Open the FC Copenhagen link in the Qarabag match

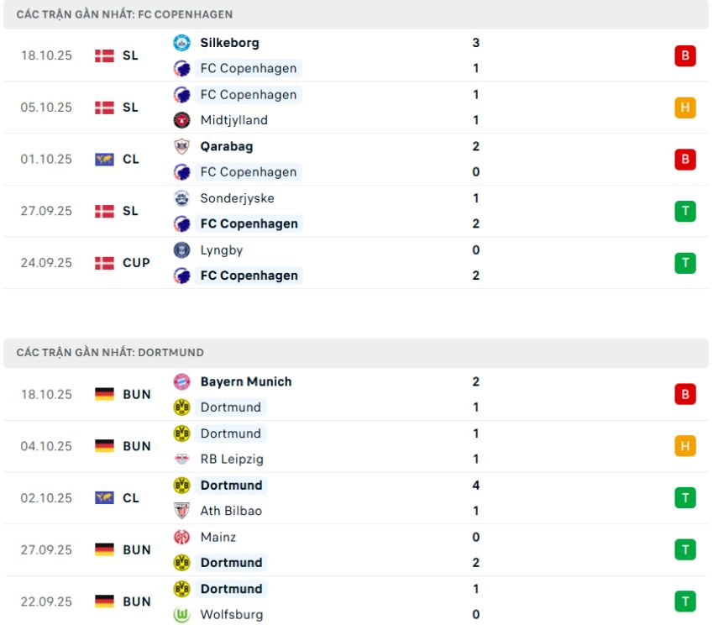248,171
